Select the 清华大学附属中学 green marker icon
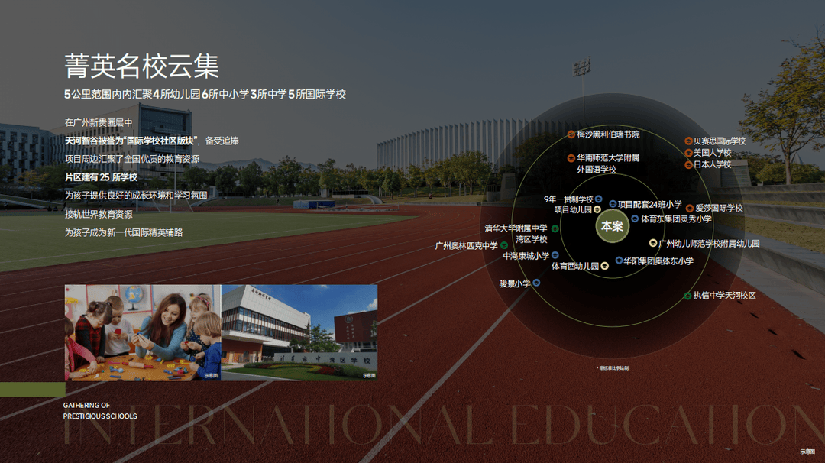 coord(555,228)
